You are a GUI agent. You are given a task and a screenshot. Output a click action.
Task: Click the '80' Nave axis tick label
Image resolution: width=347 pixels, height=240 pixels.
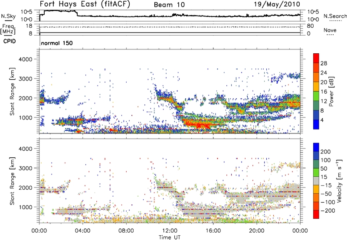pyautogui.click(x=310, y=26)
